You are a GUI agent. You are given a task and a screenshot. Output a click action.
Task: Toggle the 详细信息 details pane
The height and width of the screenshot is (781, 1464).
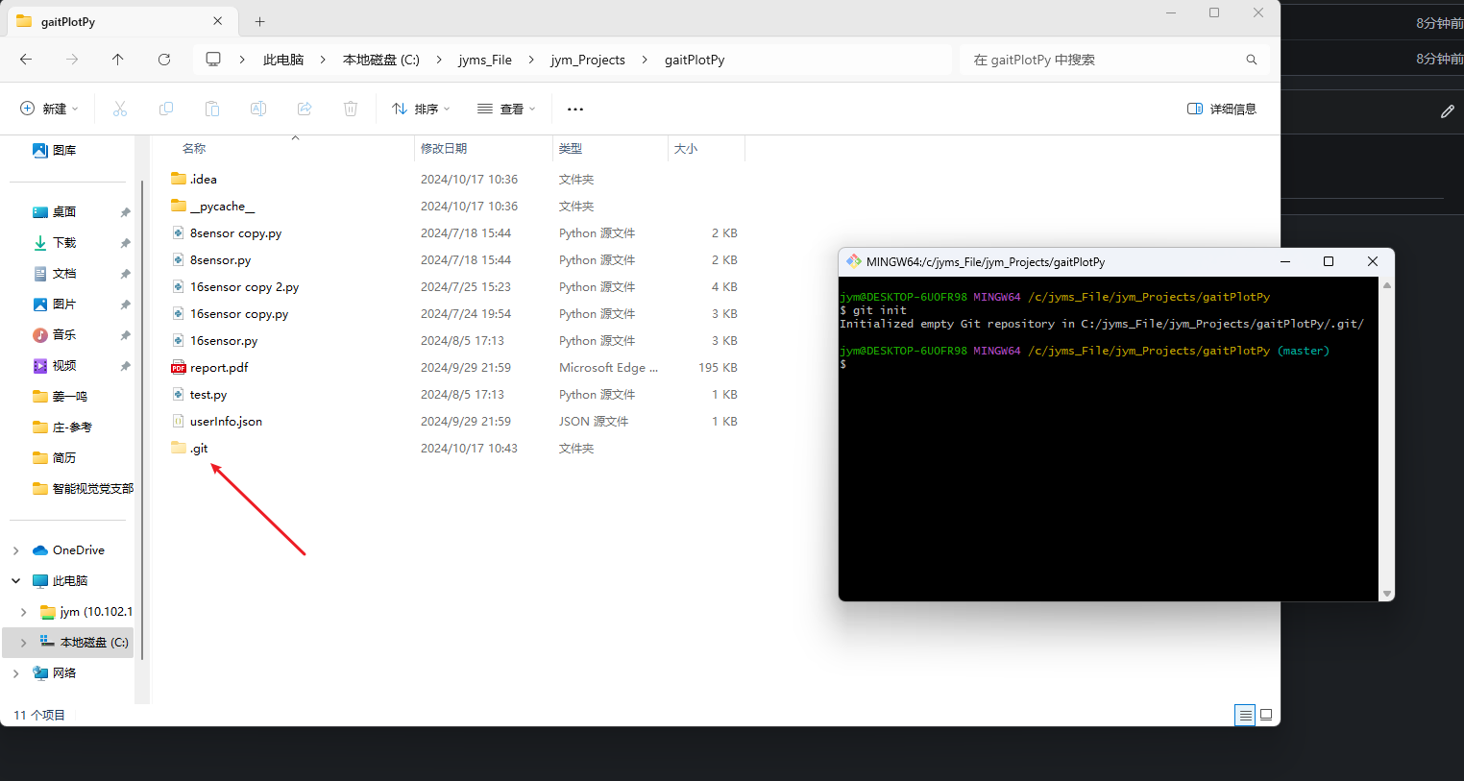[x=1222, y=109]
